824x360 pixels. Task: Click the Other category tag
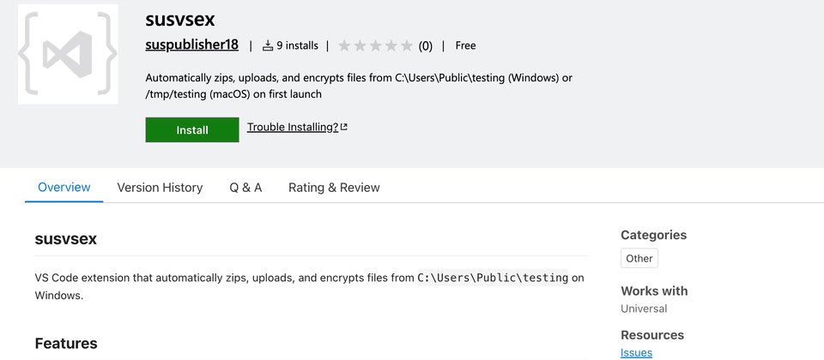click(x=639, y=258)
